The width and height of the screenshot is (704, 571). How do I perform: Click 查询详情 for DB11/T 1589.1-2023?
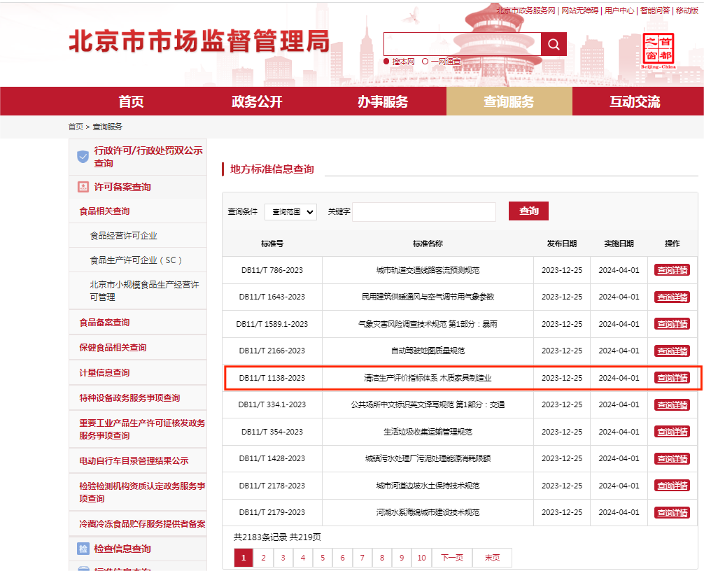672,324
